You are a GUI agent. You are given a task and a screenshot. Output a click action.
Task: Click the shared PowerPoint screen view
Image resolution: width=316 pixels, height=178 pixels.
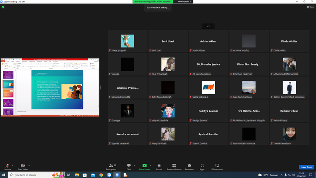click(50, 88)
